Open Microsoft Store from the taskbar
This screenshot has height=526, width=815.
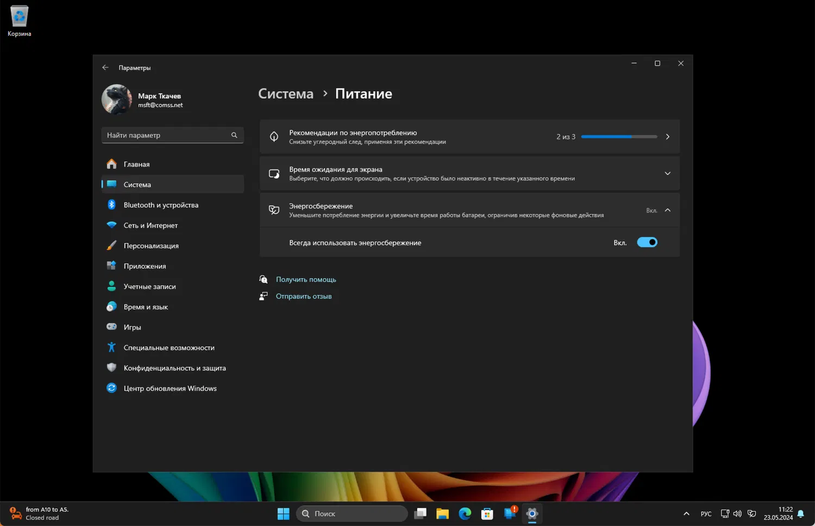(487, 514)
